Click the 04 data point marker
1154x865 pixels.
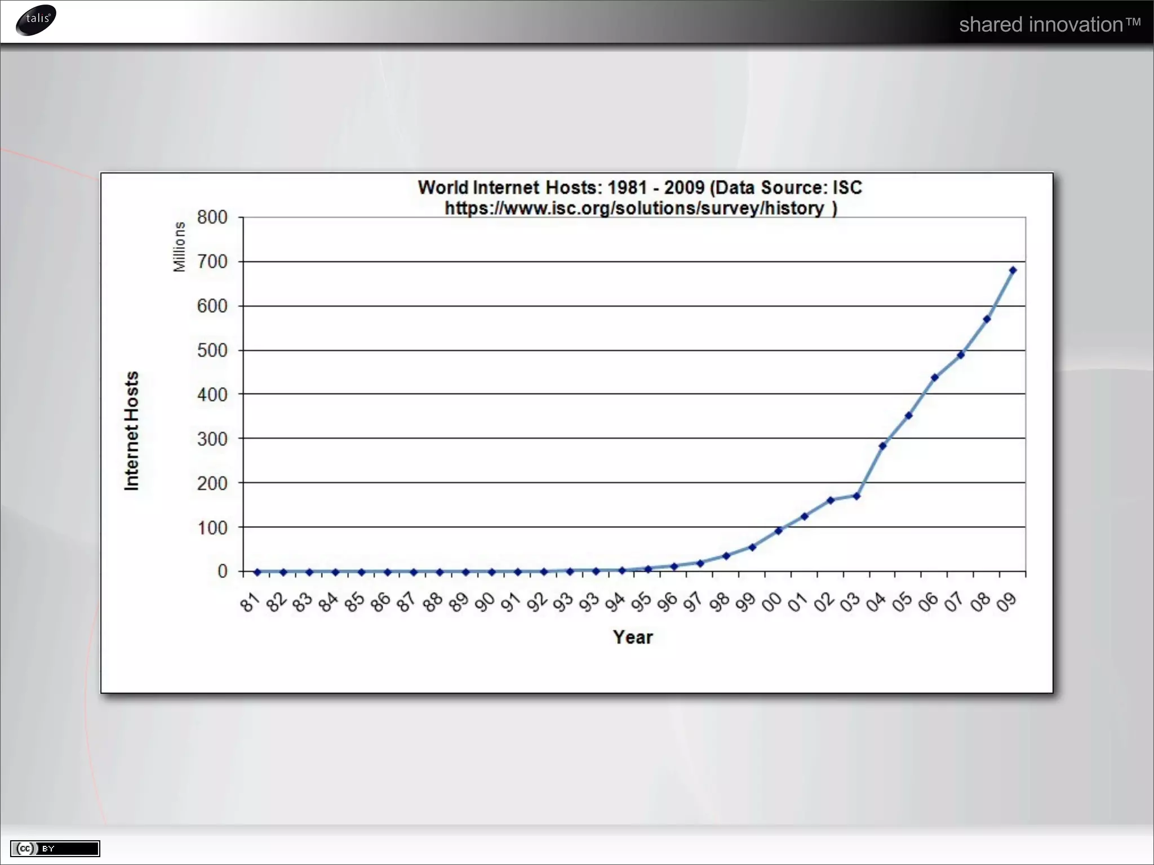(882, 446)
